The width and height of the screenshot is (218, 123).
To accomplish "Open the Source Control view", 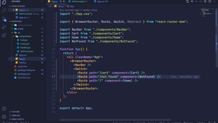I will (x=4, y=19).
